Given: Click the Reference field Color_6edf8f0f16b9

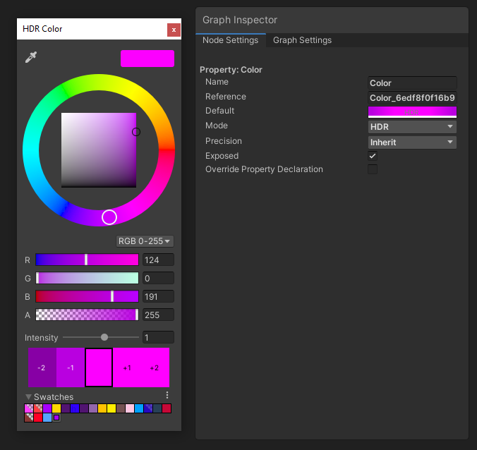Looking at the screenshot, I should tap(412, 98).
